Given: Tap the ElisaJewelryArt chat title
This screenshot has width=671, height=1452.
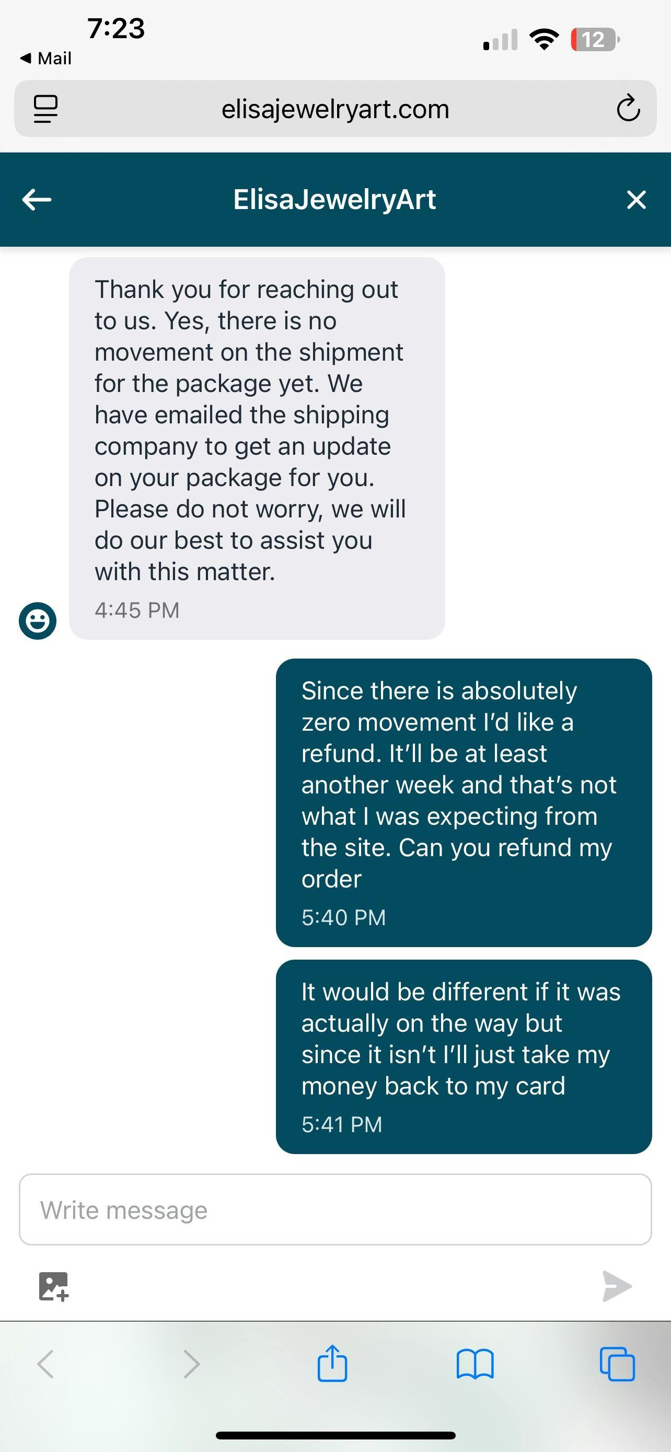Looking at the screenshot, I should click(x=334, y=200).
